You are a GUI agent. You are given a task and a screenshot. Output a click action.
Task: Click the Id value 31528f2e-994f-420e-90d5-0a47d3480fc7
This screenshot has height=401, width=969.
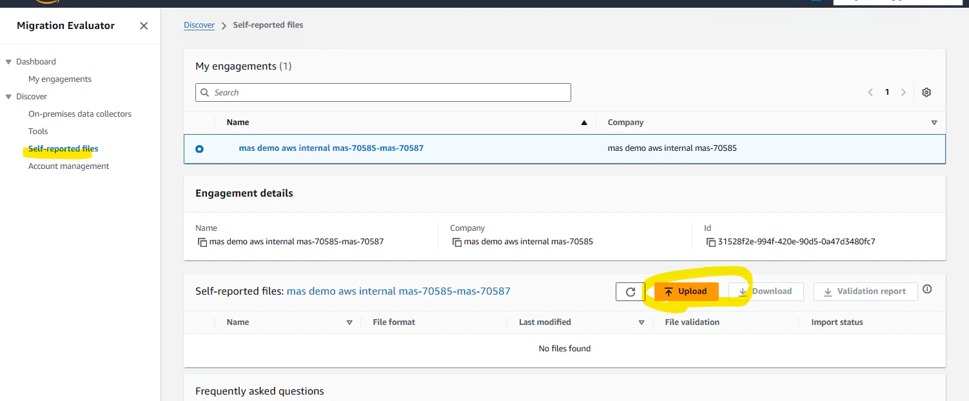(796, 242)
